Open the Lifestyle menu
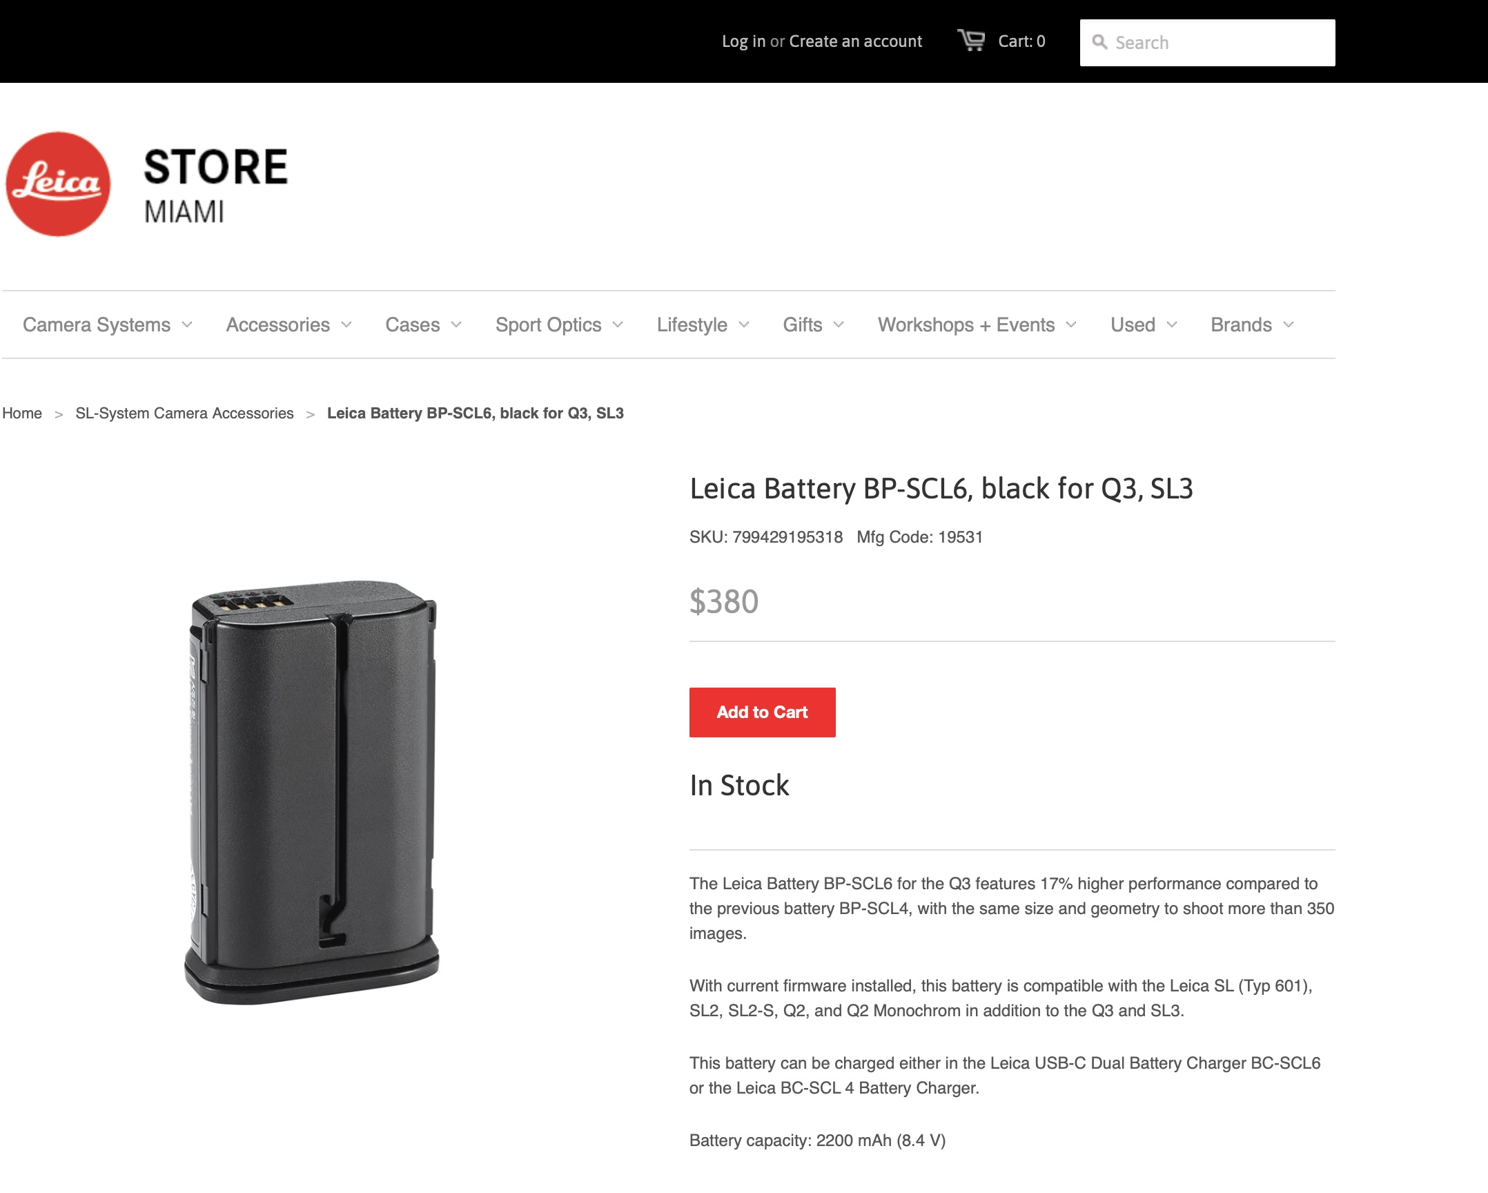 pos(703,324)
